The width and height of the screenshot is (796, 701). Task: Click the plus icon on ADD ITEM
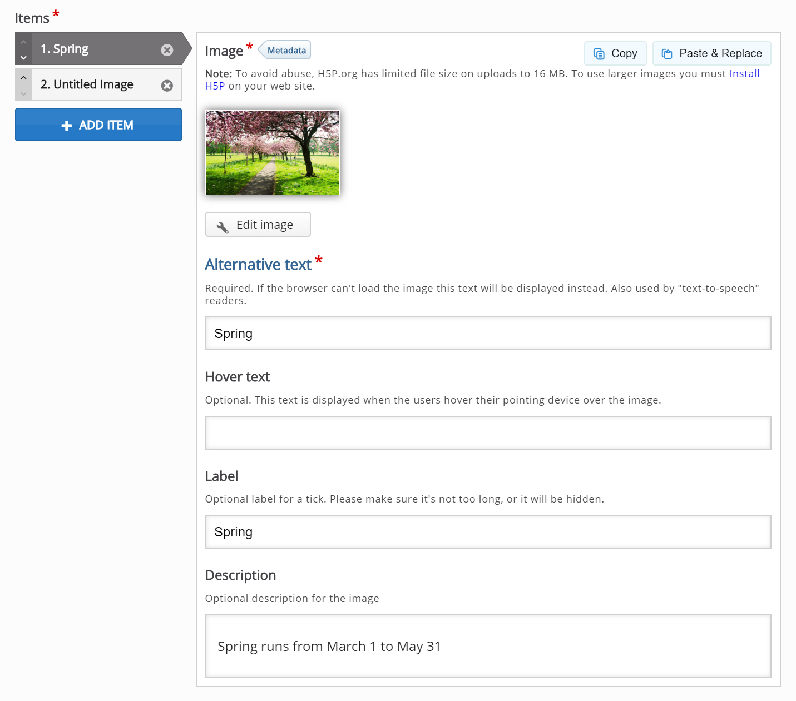pyautogui.click(x=67, y=126)
